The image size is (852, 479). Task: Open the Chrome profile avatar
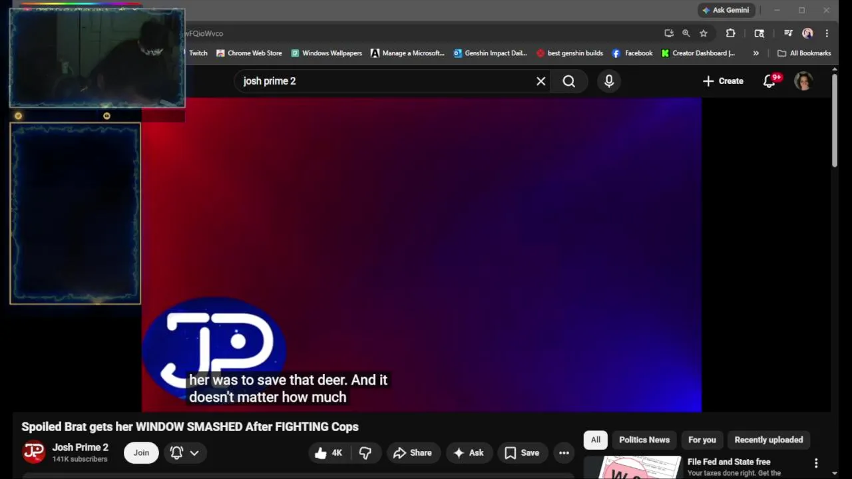pyautogui.click(x=807, y=33)
